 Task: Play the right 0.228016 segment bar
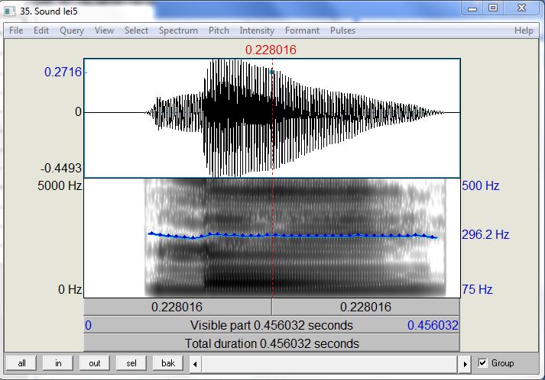(x=365, y=307)
